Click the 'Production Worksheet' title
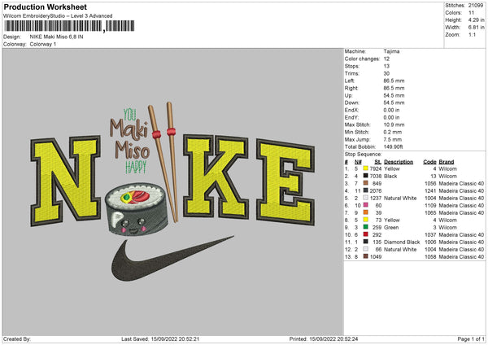 46,7
